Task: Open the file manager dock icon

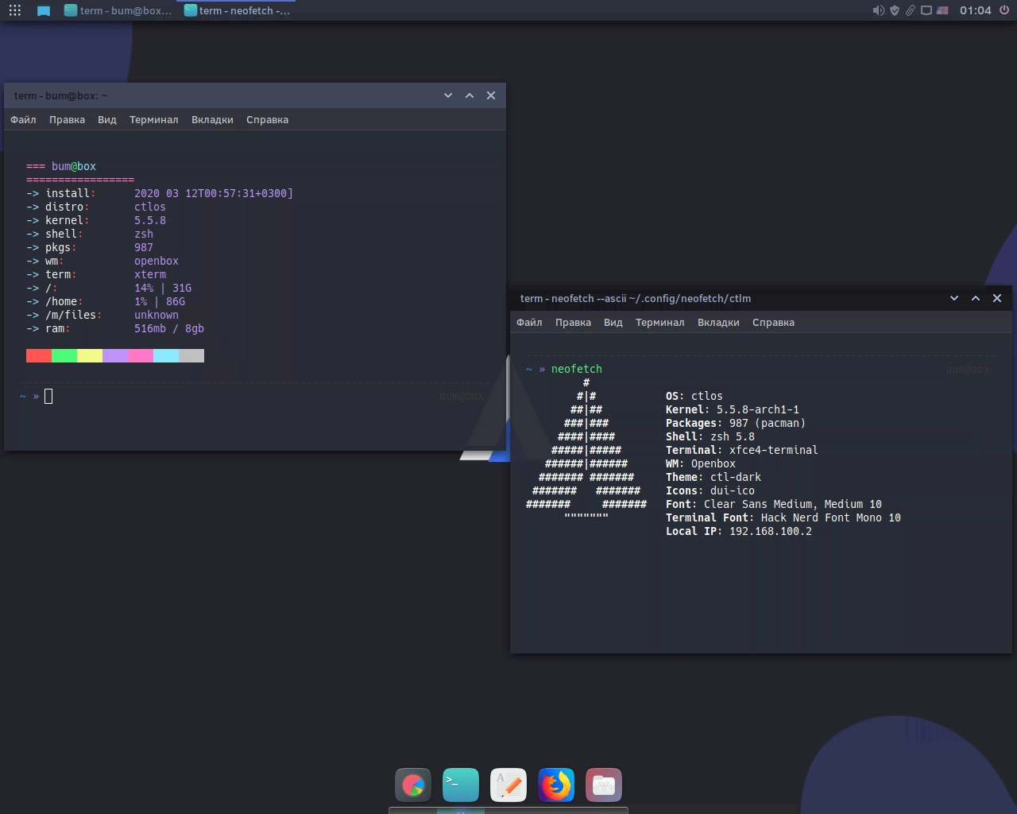Action: click(604, 785)
